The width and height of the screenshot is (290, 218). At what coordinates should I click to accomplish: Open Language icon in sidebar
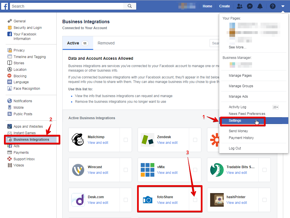pos(10,82)
